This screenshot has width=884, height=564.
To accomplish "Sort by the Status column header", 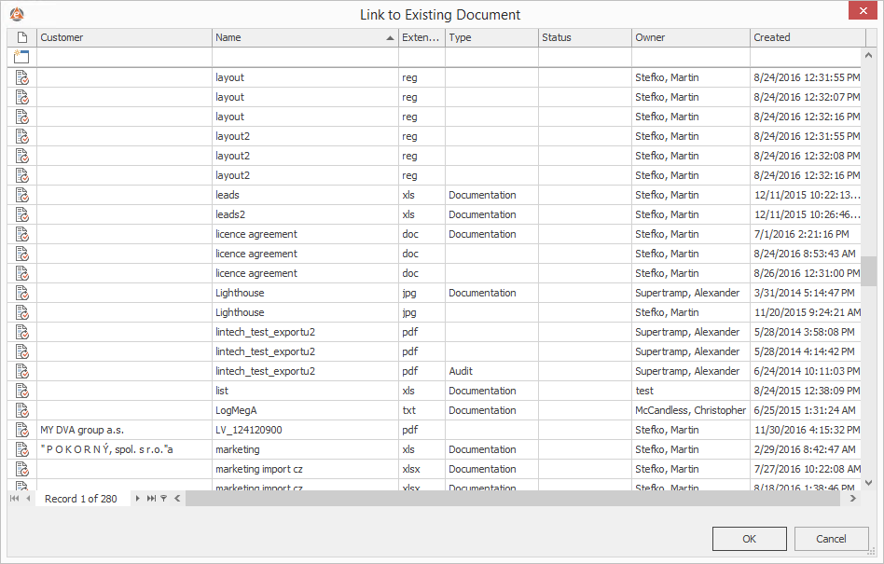I will coord(586,37).
